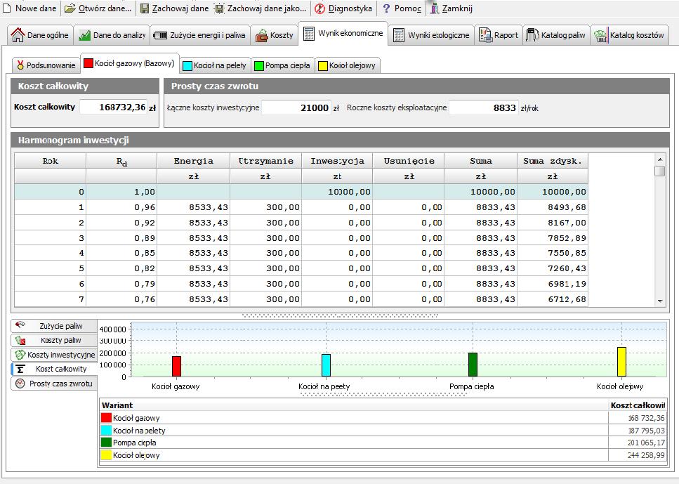Select the Koszty tab
Screen dimensions: 679x484
pyautogui.click(x=274, y=35)
